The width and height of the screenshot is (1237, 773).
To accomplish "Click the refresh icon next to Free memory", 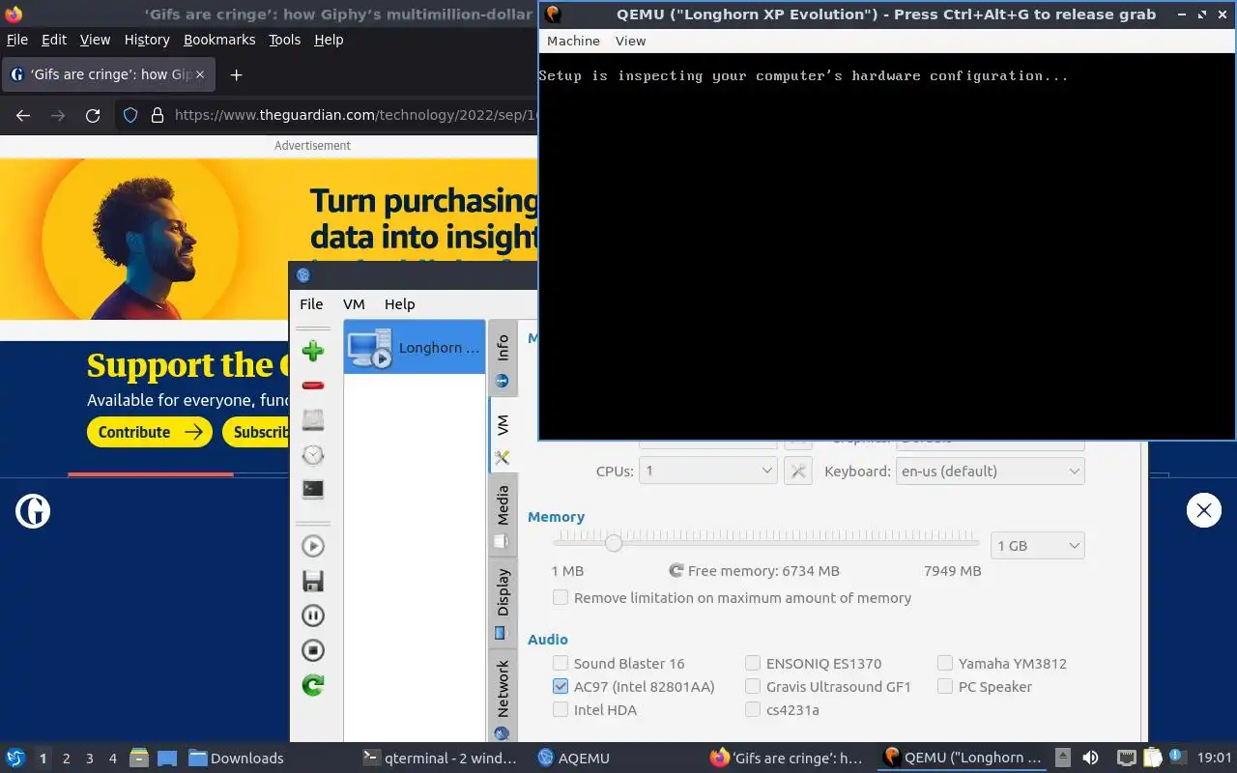I will (676, 571).
